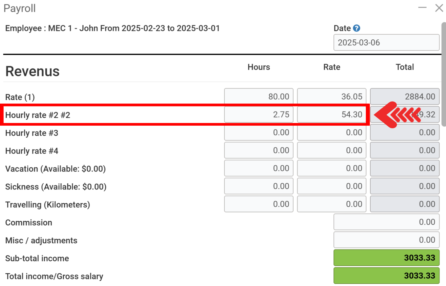
Task: Click the Date help question mark icon
Action: click(x=356, y=28)
